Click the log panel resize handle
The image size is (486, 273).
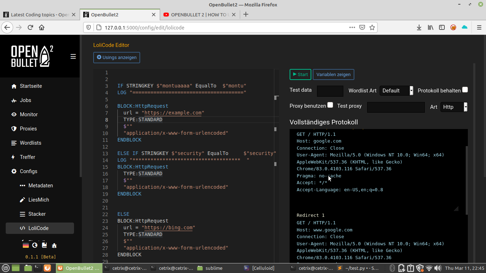click(456, 209)
